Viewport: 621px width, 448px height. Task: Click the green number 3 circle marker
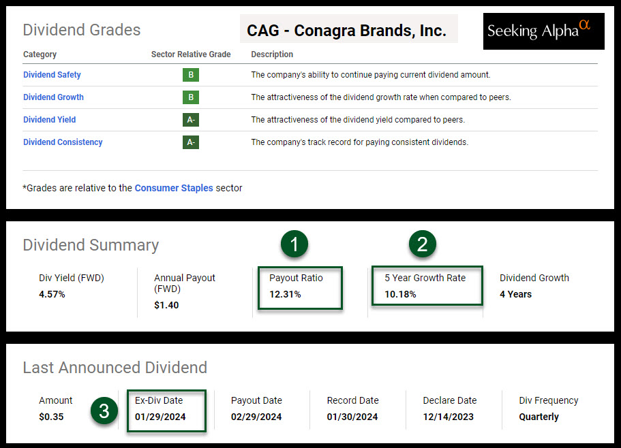[x=104, y=411]
